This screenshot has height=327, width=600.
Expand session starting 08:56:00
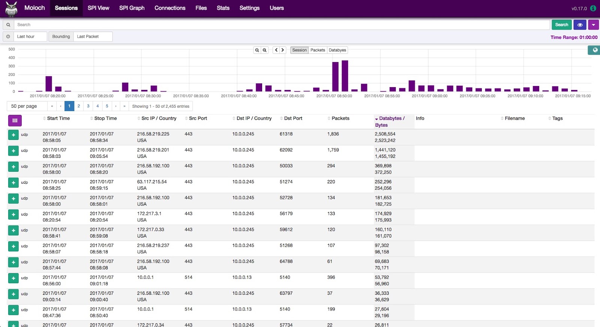(13, 278)
